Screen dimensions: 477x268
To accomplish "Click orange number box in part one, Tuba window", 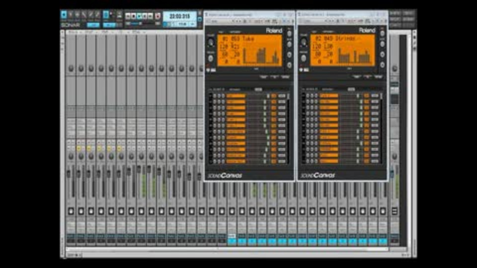I will (x=274, y=96).
